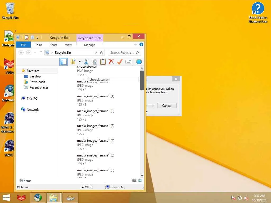
Task: Open Customize Quick Access Toolbar dropdown
Action: (x=37, y=38)
